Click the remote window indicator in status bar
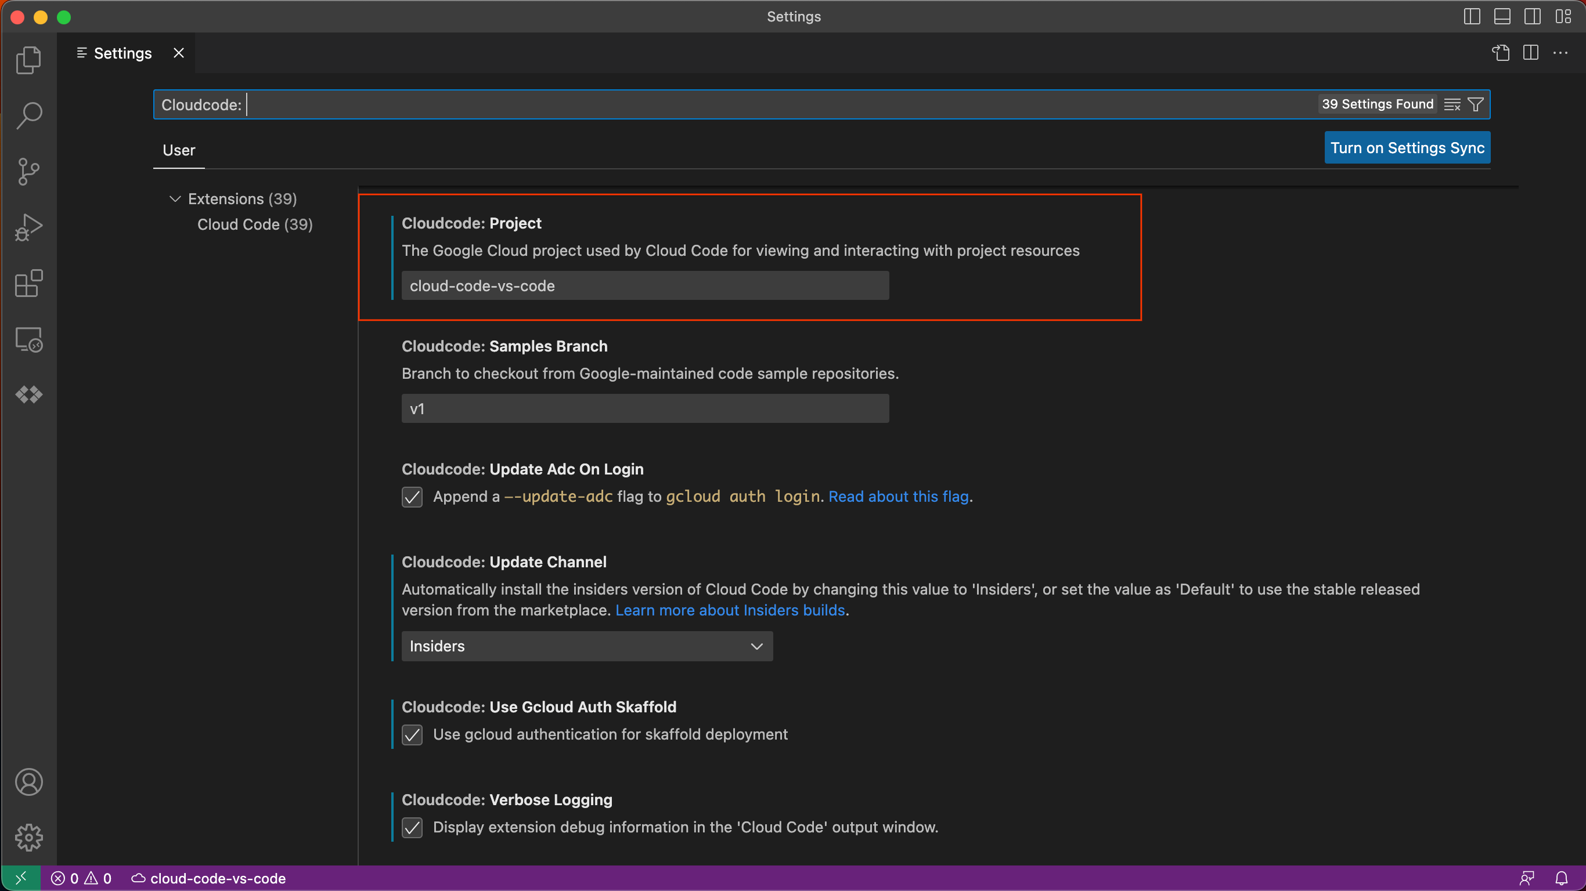1586x891 pixels. 21,878
